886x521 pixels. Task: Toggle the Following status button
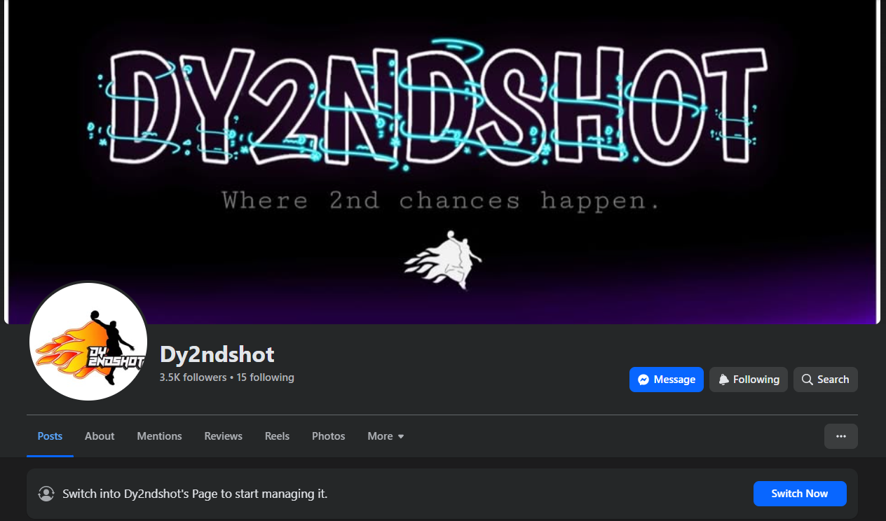(x=749, y=380)
